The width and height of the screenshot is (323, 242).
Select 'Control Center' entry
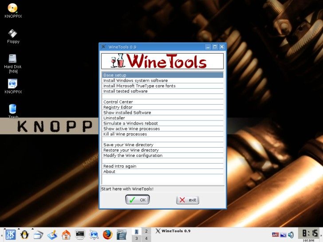162,102
